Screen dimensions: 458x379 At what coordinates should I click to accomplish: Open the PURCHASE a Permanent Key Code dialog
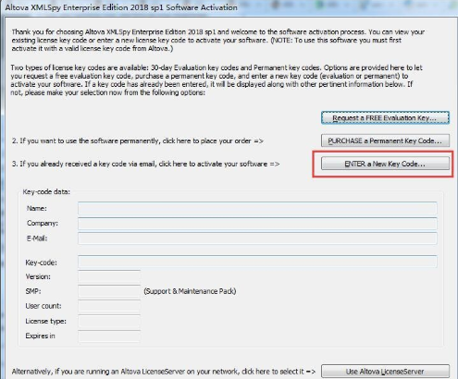tap(385, 141)
